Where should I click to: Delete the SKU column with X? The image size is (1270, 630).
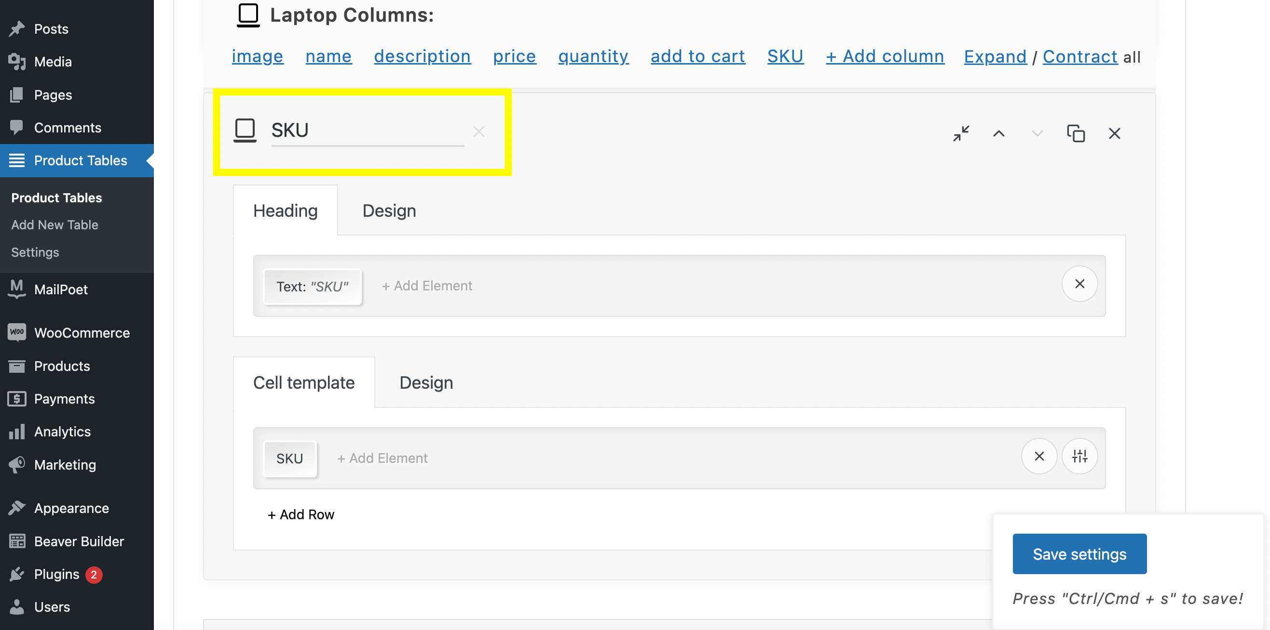point(1114,133)
